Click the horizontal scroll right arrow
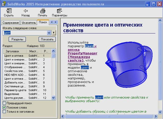Image resolution: width=163 pixels, height=119 pixels. 156,116
